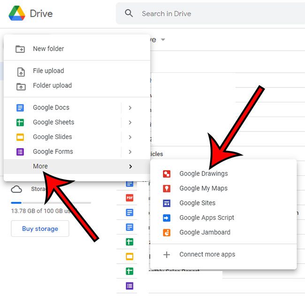Select Google Drawings from submenu
The height and width of the screenshot is (296, 305).
pyautogui.click(x=223, y=173)
